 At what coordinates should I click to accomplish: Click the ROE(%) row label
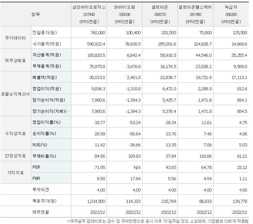click(40, 145)
